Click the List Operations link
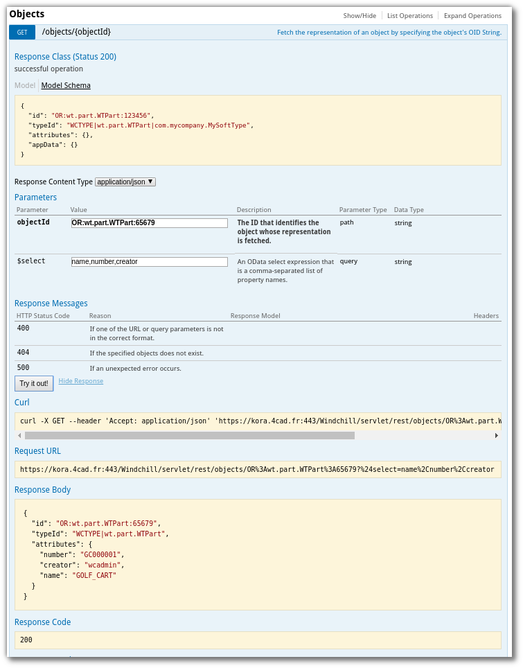The height and width of the screenshot is (668, 523). click(x=409, y=16)
